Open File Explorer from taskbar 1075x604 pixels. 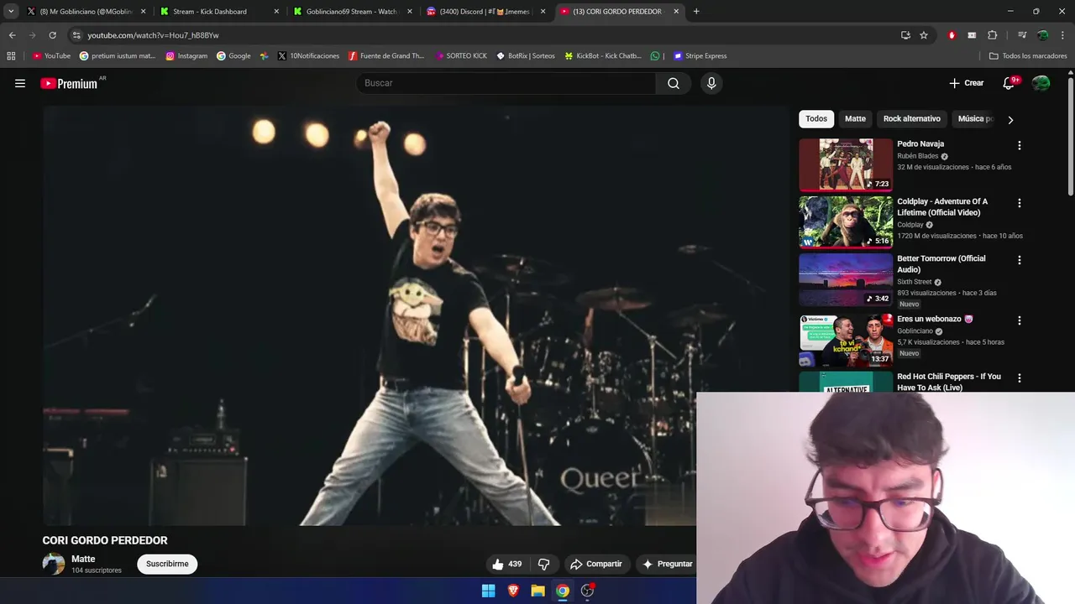537,591
